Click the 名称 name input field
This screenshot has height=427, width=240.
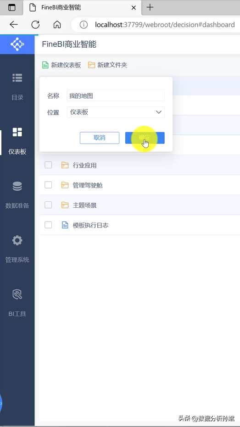[x=116, y=95]
